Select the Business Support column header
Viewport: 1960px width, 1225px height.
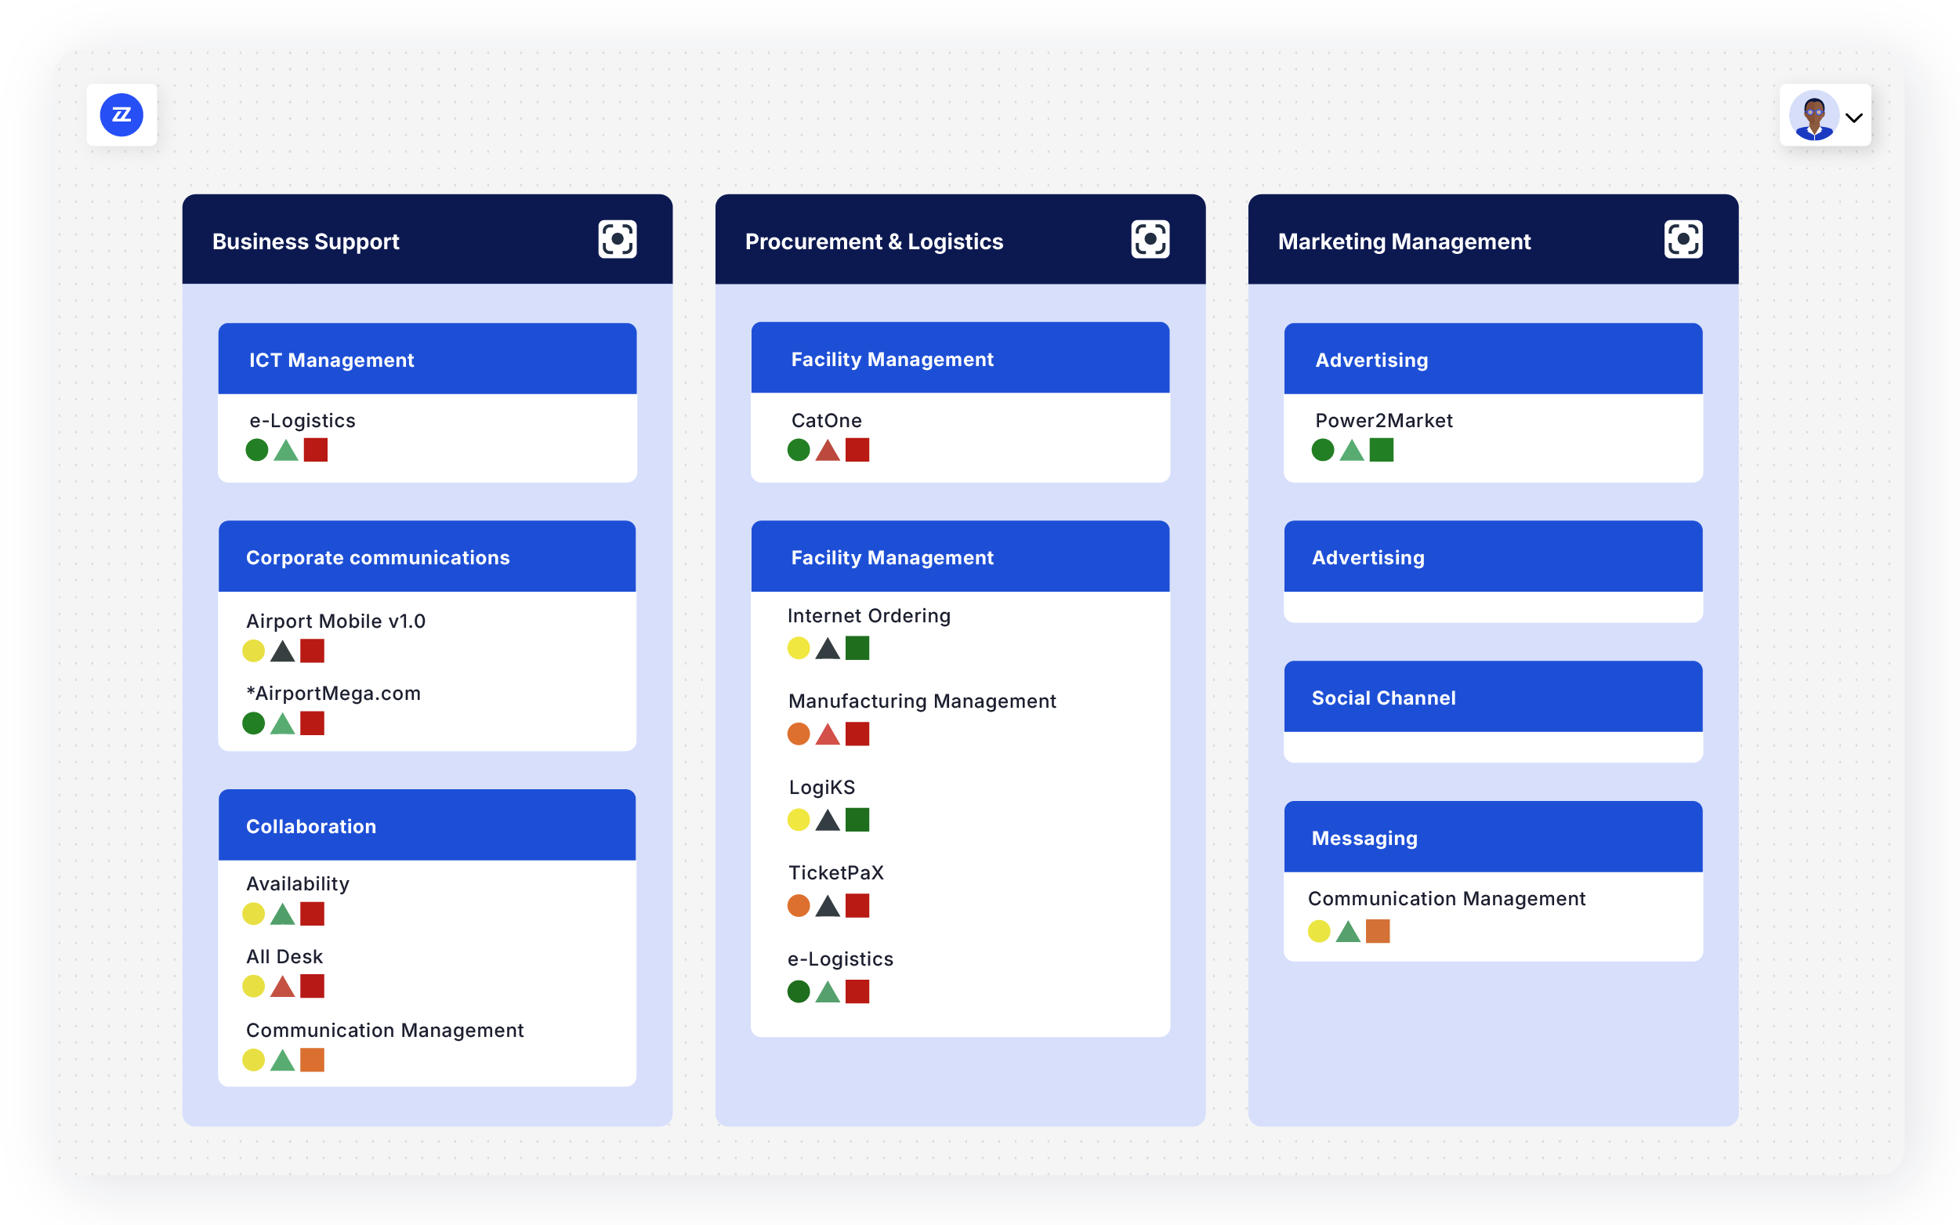[427, 239]
